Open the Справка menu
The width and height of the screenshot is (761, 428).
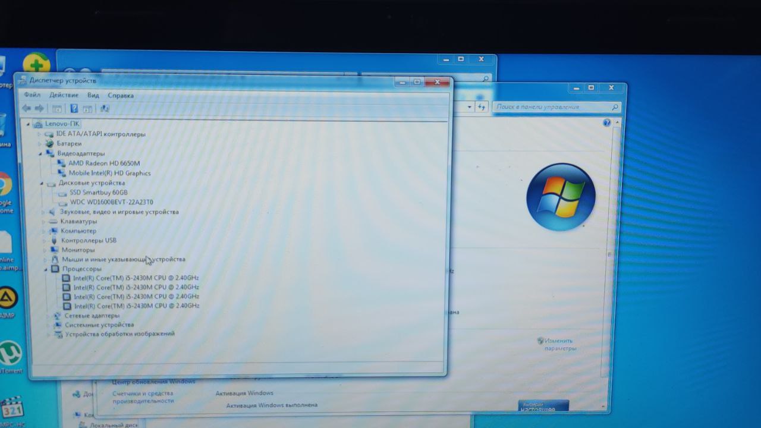(x=121, y=95)
